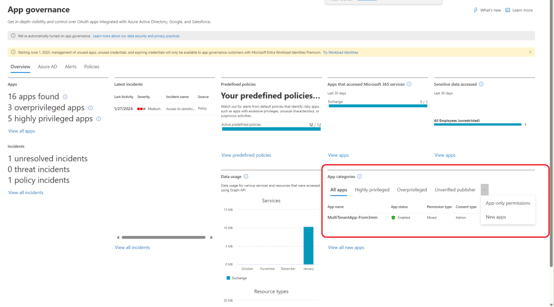Open the ellipsis overflow in App categories tabs
The height and width of the screenshot is (307, 554).
coord(484,190)
